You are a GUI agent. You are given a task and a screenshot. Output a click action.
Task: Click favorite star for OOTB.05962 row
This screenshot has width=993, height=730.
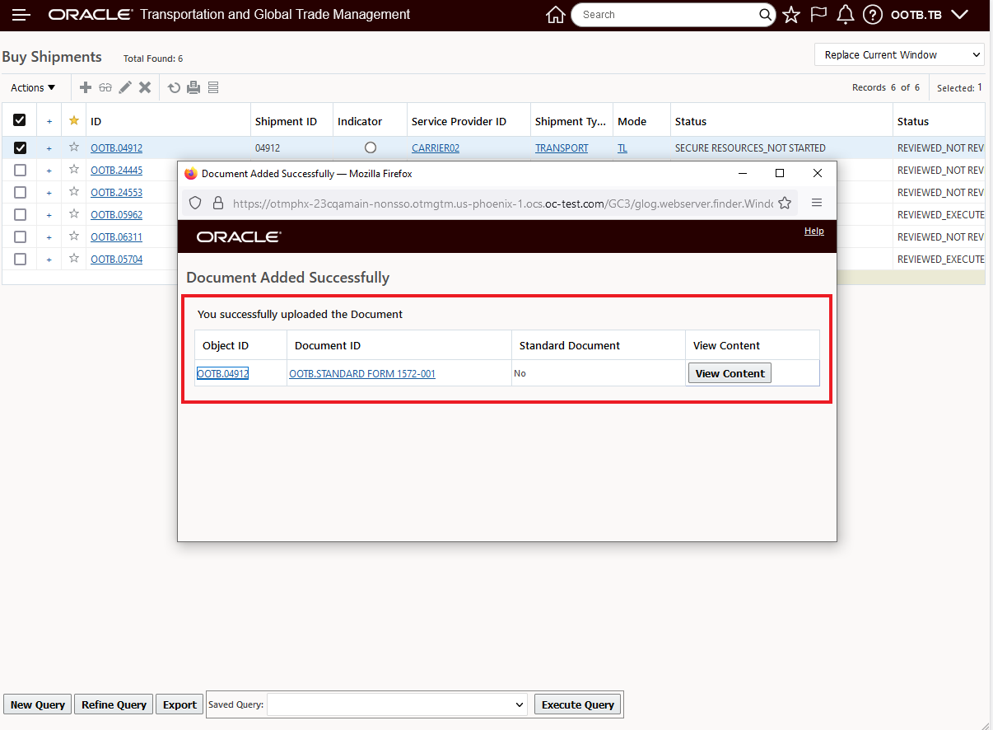point(74,214)
